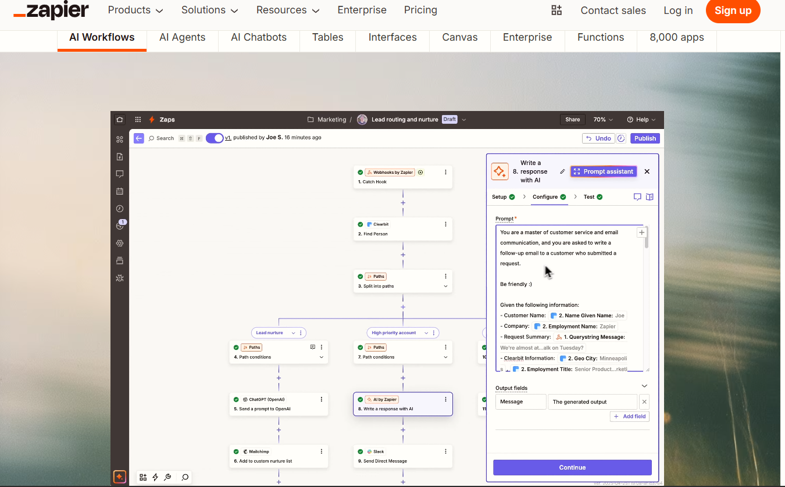Click the home icon in Zap editor
Screen dimensions: 785x487
pos(120,120)
